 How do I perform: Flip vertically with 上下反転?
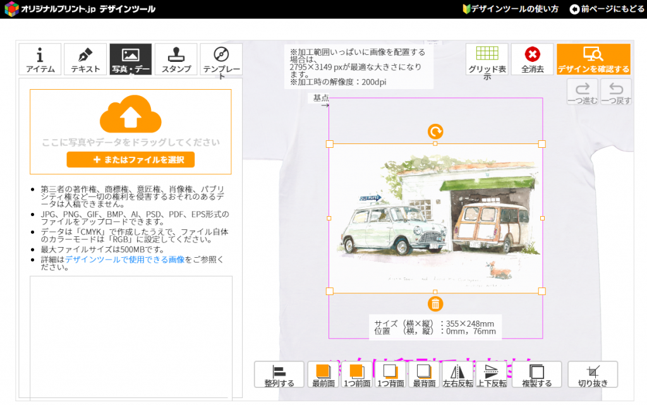point(492,375)
